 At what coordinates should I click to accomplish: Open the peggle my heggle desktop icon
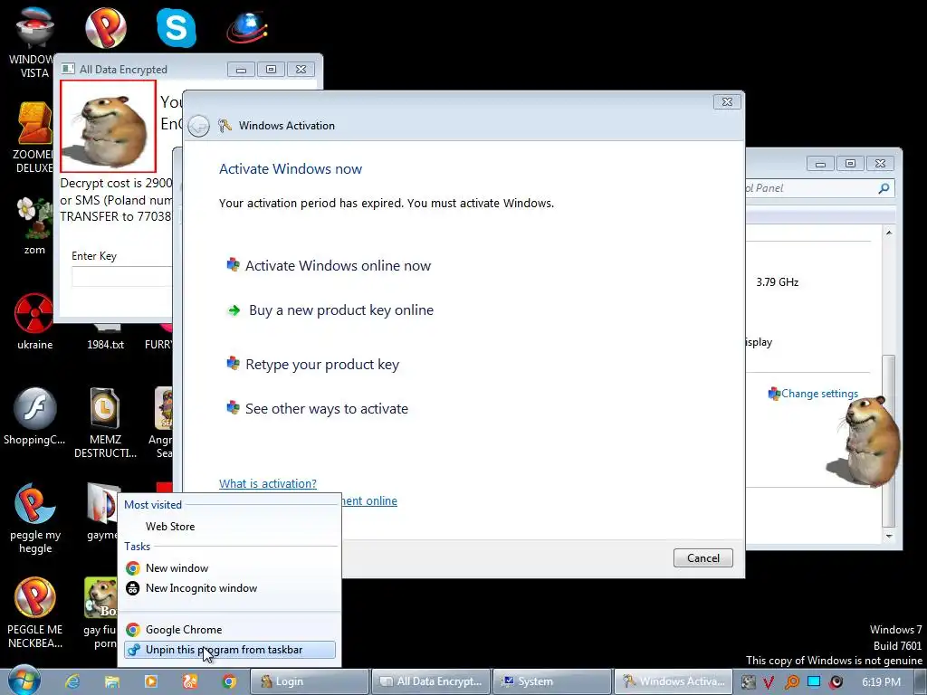pyautogui.click(x=35, y=519)
